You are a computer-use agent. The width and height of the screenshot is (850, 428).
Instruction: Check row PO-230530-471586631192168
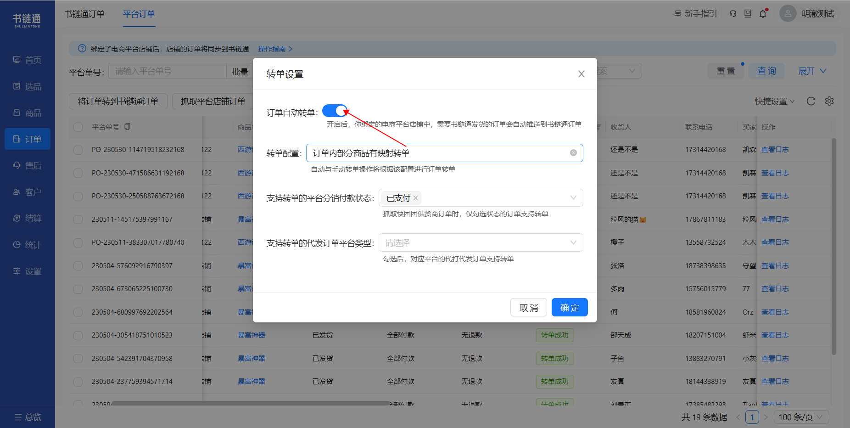(x=78, y=173)
